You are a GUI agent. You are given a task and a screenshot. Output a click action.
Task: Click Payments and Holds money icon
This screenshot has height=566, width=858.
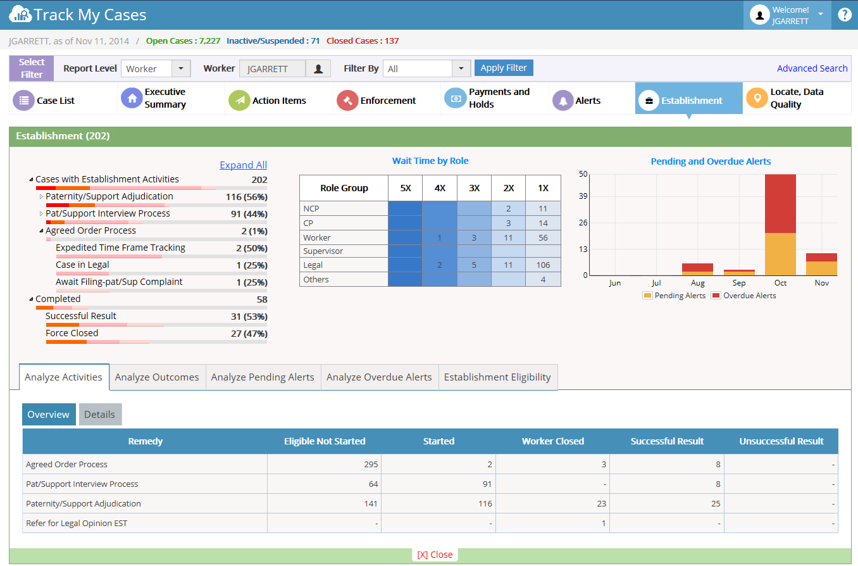click(x=455, y=98)
